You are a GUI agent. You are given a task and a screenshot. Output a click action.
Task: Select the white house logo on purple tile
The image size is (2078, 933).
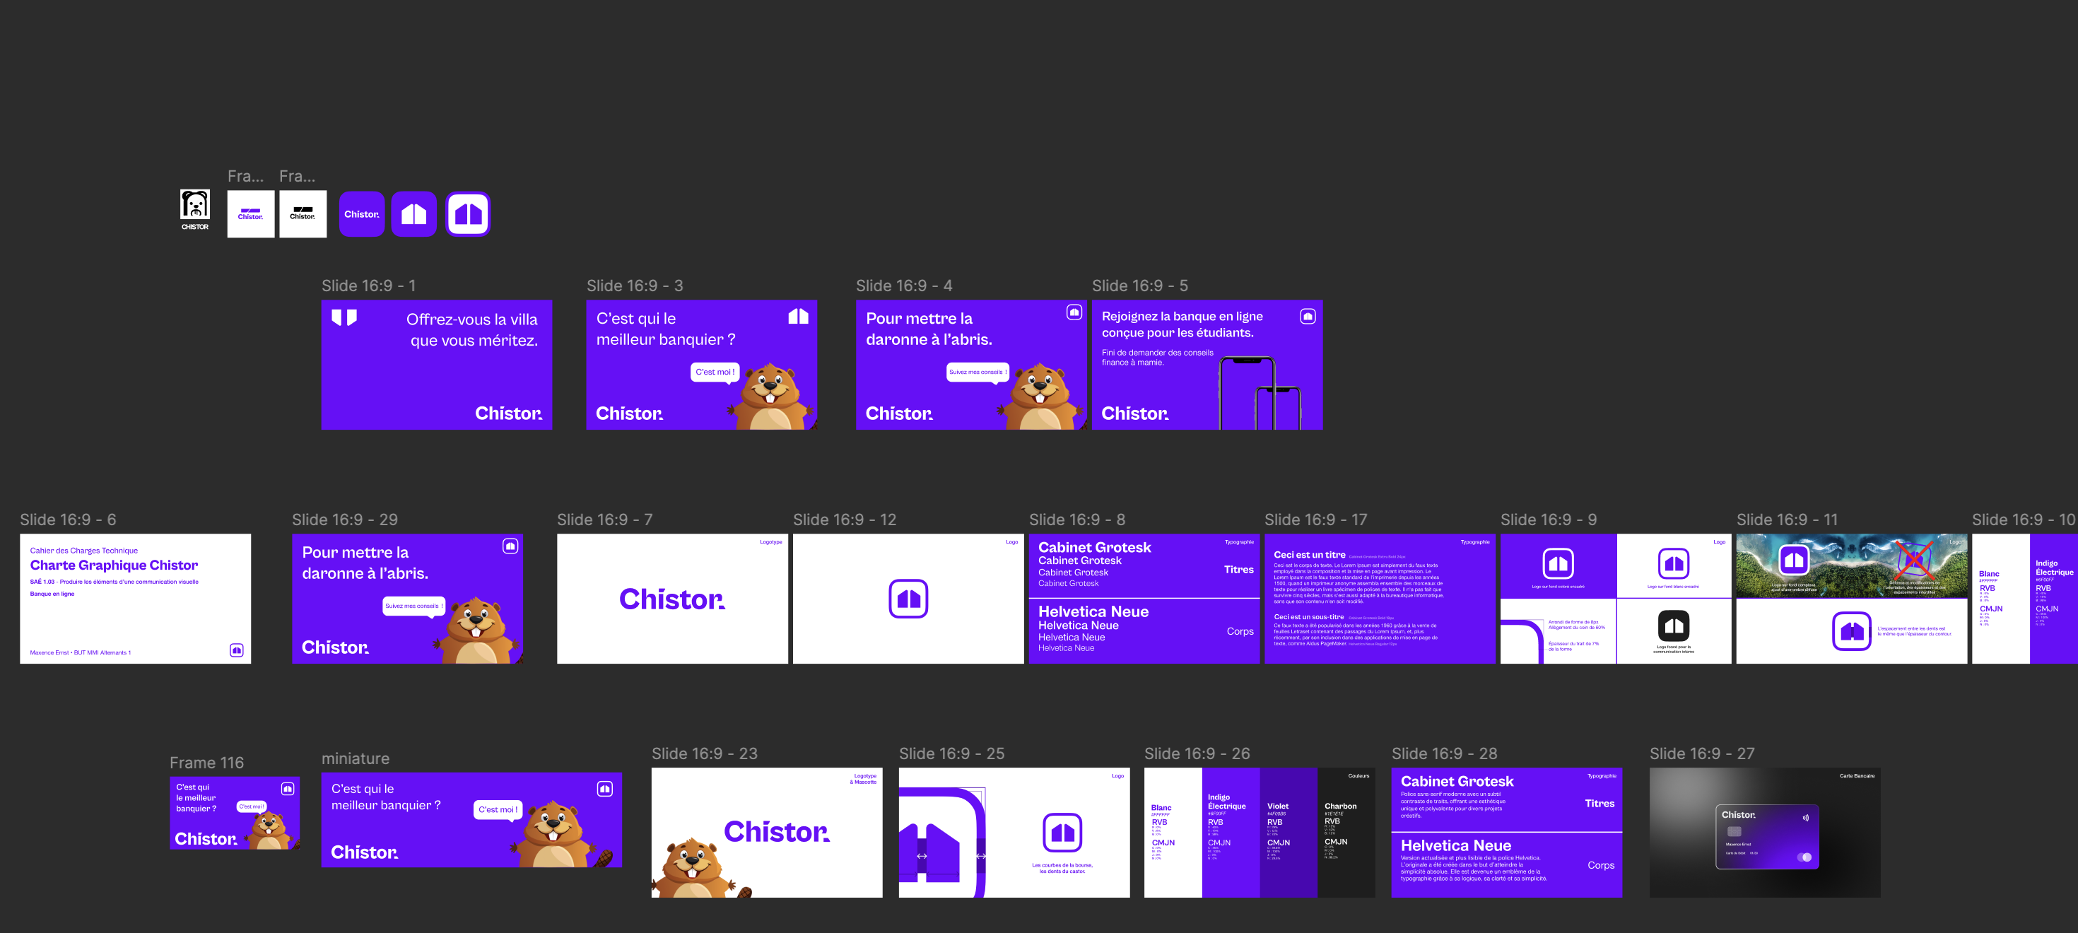pyautogui.click(x=413, y=213)
